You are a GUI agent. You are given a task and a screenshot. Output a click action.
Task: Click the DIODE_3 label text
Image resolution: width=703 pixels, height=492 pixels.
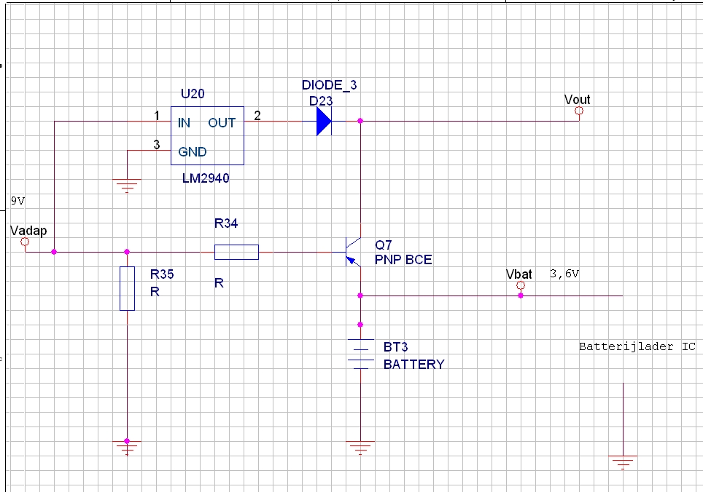[x=329, y=85]
